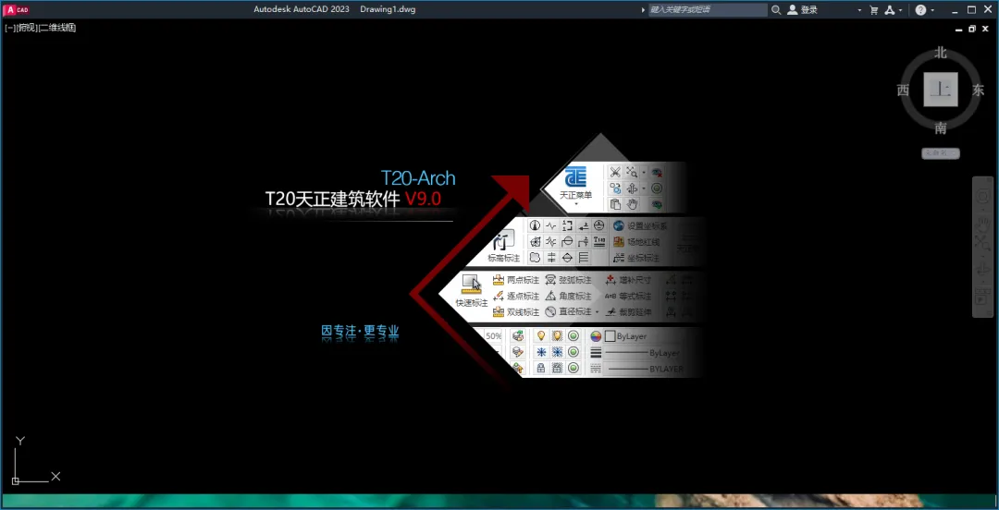Open the Autodesk store cart icon
Viewport: 999px width, 510px height.
click(874, 10)
